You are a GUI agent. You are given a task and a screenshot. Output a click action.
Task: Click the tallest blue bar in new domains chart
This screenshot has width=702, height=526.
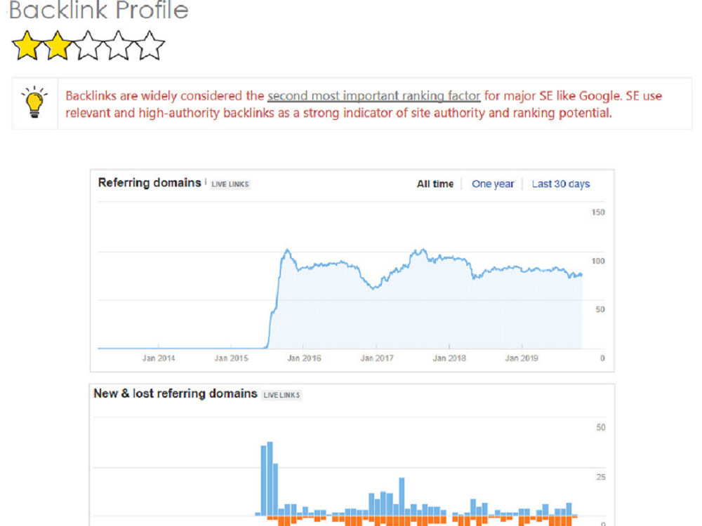click(x=270, y=478)
